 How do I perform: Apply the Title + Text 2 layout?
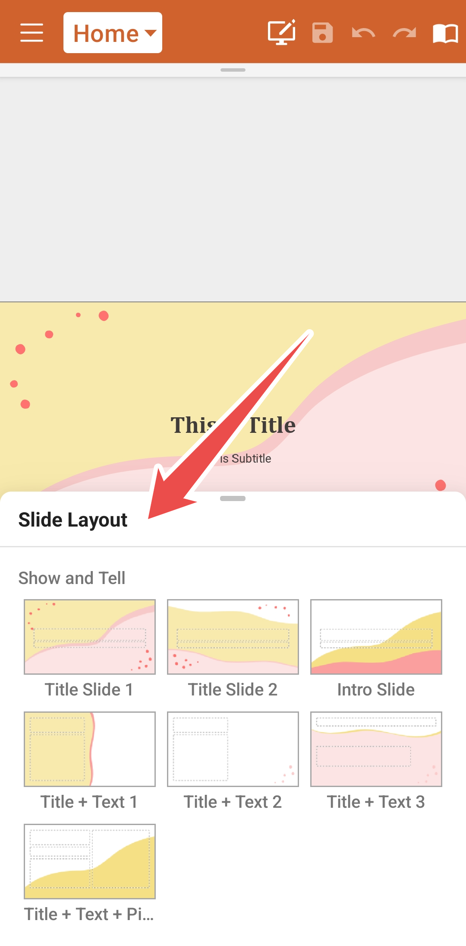[233, 749]
